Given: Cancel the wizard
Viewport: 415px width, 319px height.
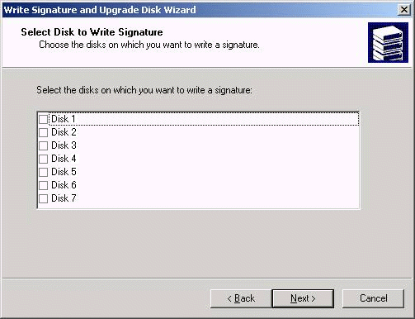Looking at the screenshot, I should coord(373,298).
